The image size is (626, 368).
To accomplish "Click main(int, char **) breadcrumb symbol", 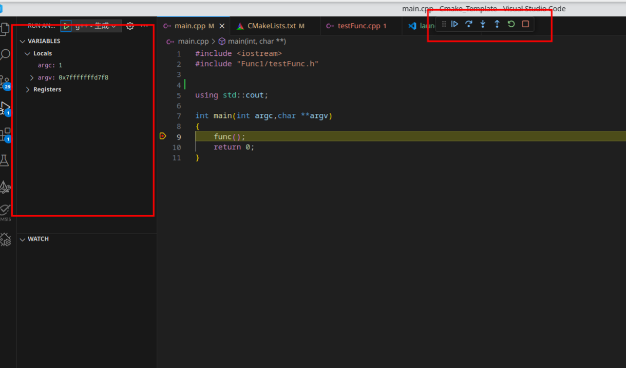I will pos(257,41).
